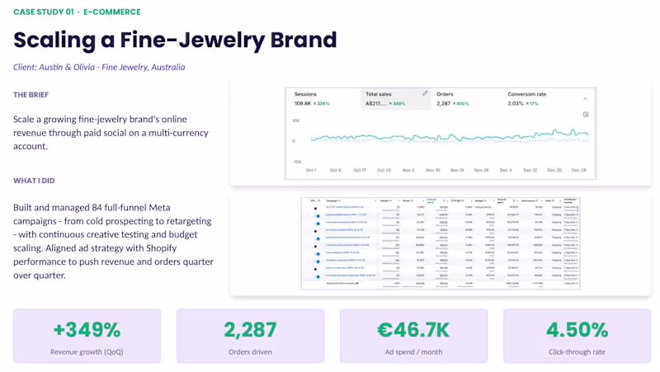Click the 2,287 Orders driven stat card
The width and height of the screenshot is (660, 372).
(251, 336)
